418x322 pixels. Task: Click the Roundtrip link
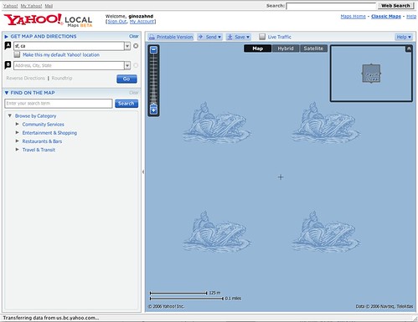[62, 78]
